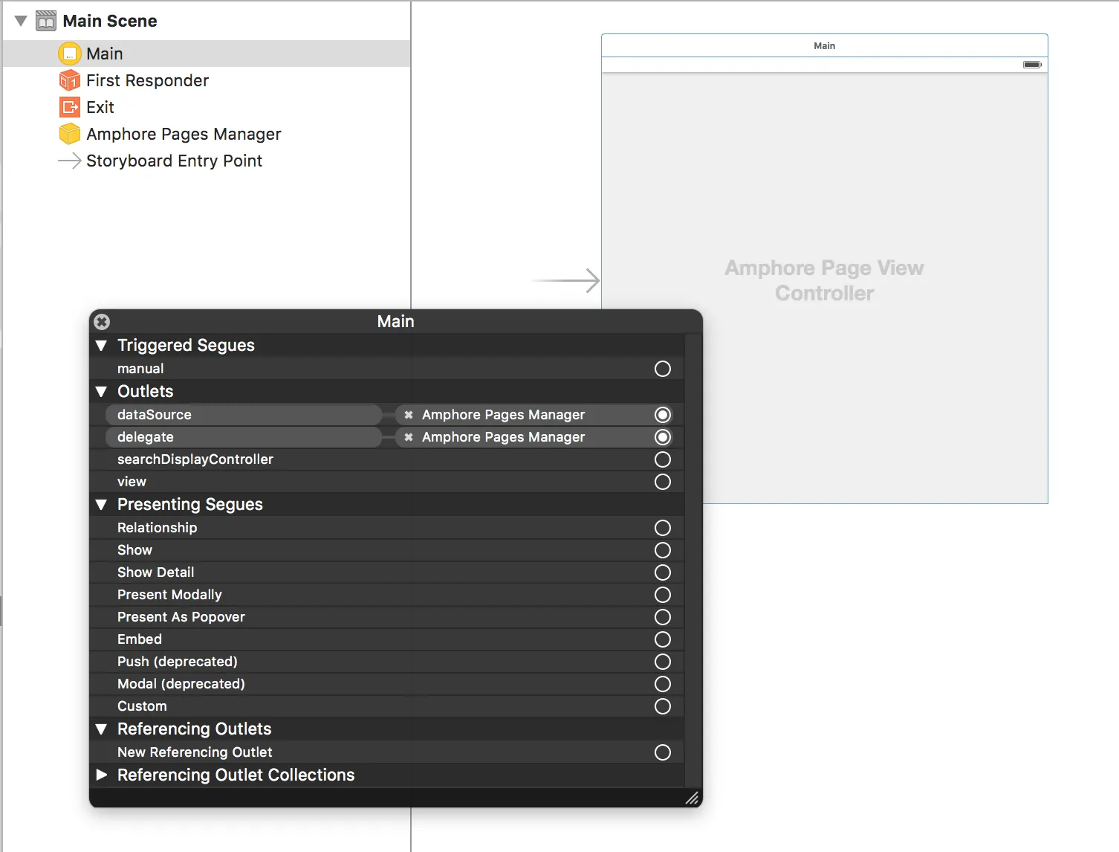This screenshot has width=1119, height=852.
Task: Collapse the Referencing Outlets section
Action: pyautogui.click(x=102, y=729)
